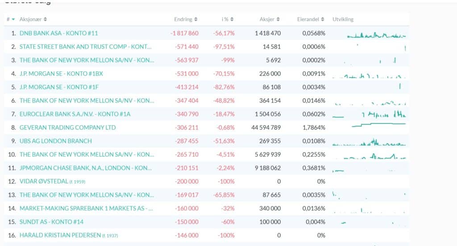
Task: Open MARKET-MAKING SPAREBANK 1 MARKETS AS
Action: (x=86, y=209)
